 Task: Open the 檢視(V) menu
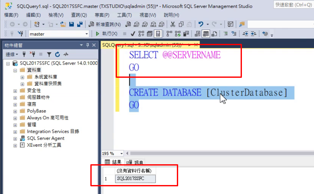[x=56, y=15]
